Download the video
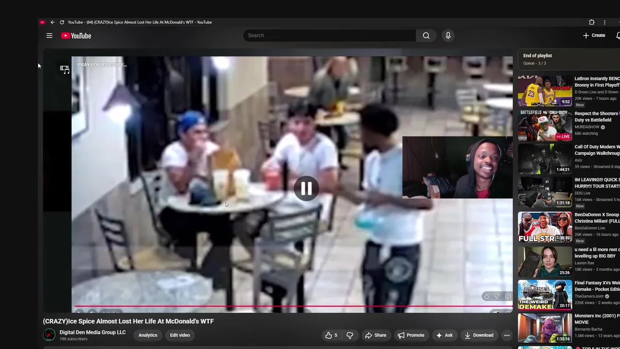The height and width of the screenshot is (349, 620). point(479,335)
